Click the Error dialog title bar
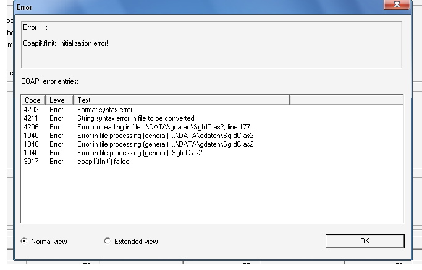Screen dimensions: 422x270 click(185, 6)
